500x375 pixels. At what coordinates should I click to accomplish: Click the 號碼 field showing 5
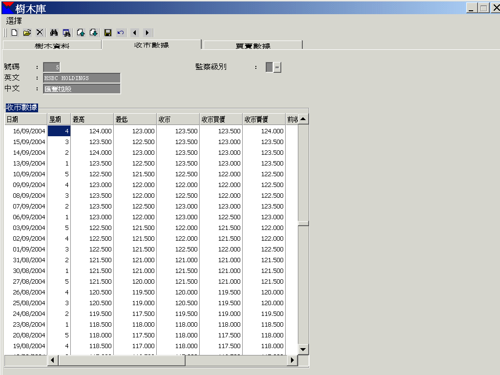[x=52, y=67]
